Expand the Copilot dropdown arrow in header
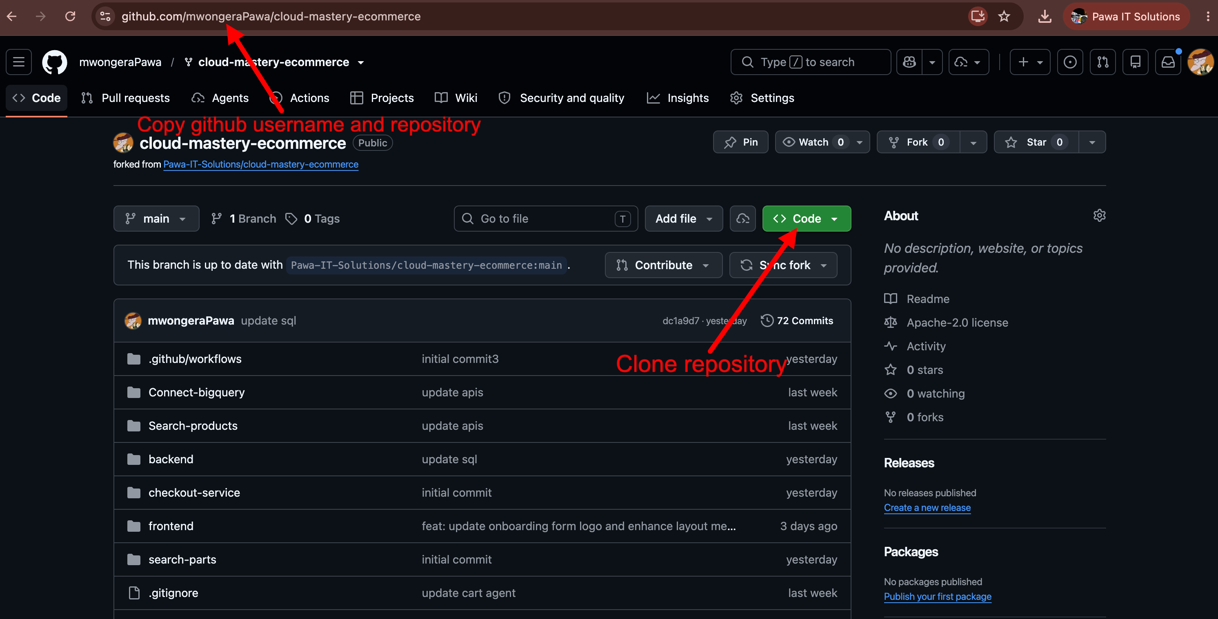Screen dimensions: 1218x619 click(932, 62)
